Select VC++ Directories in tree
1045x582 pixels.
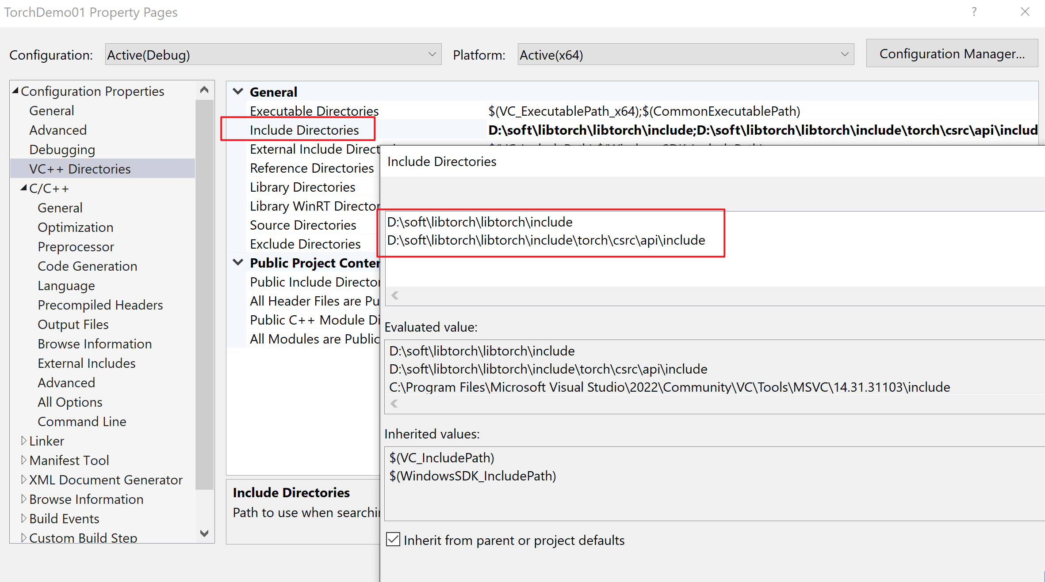coord(80,169)
